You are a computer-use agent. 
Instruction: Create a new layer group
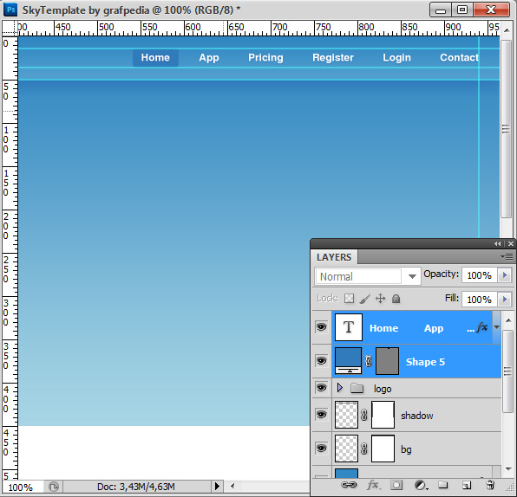(x=442, y=485)
